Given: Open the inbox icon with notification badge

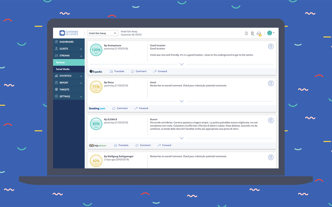Looking at the screenshot, I should (x=259, y=33).
